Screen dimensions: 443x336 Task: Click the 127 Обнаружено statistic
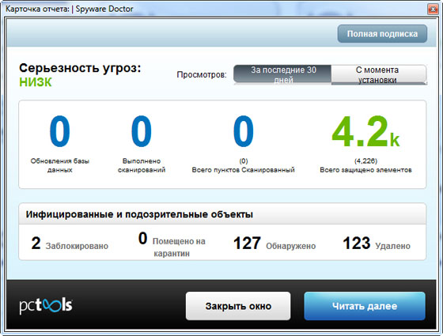point(275,244)
